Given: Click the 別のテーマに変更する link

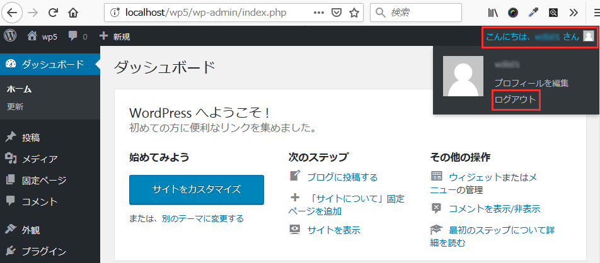Looking at the screenshot, I should pyautogui.click(x=202, y=219).
